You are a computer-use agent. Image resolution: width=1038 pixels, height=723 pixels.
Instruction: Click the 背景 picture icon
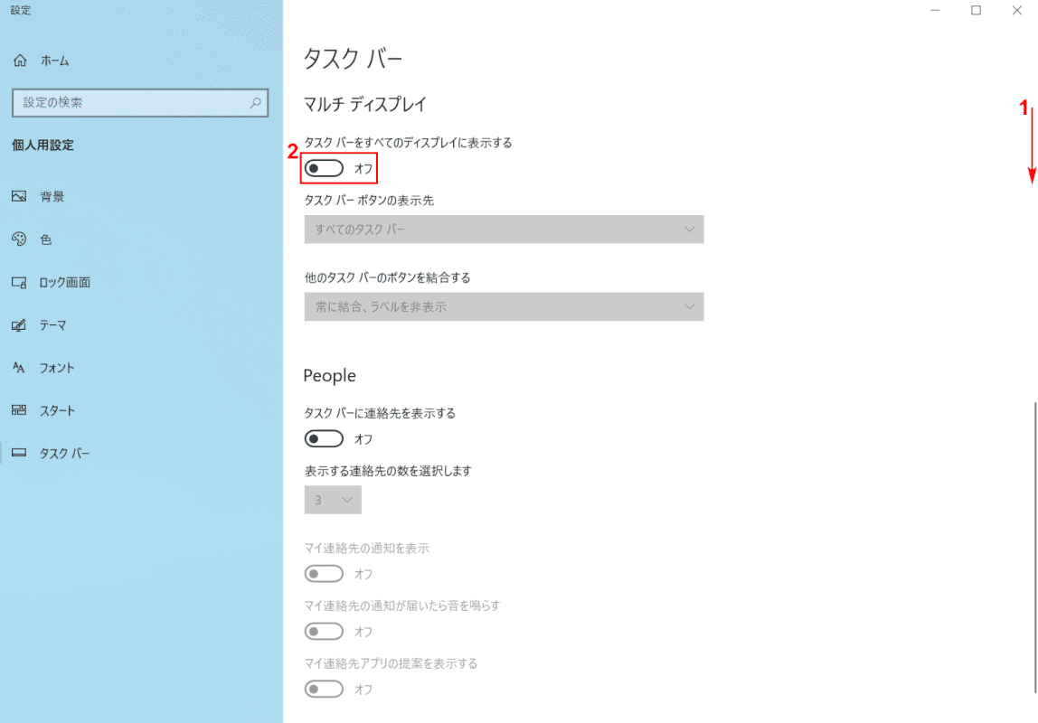pyautogui.click(x=19, y=196)
